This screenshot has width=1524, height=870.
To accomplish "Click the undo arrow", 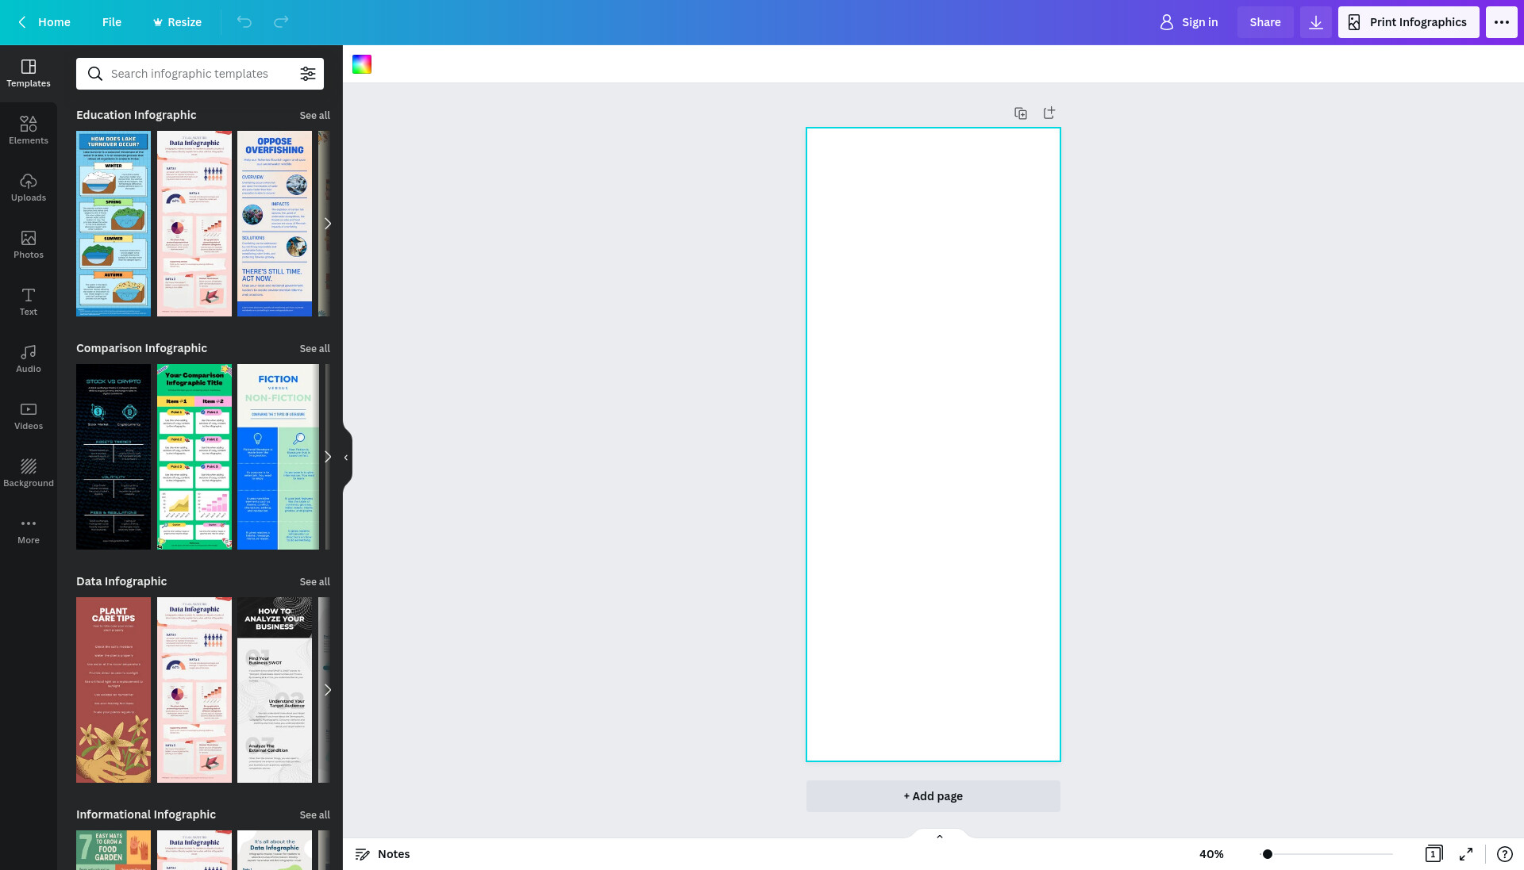I will click(x=244, y=22).
